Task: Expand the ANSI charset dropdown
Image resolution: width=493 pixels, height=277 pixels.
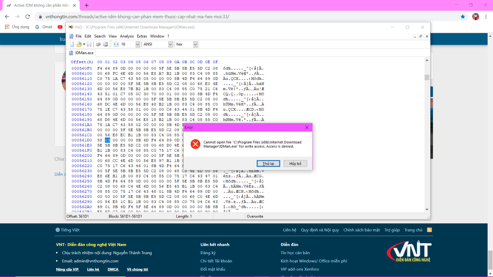Action: [170, 44]
